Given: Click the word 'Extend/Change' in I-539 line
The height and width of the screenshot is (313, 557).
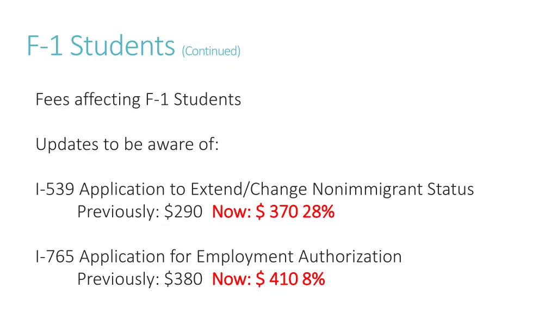Looking at the screenshot, I should click(x=249, y=190).
